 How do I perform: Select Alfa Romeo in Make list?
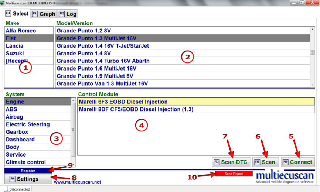pyautogui.click(x=21, y=31)
